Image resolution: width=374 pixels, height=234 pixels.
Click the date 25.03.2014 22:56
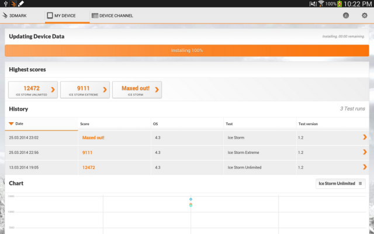point(24,152)
